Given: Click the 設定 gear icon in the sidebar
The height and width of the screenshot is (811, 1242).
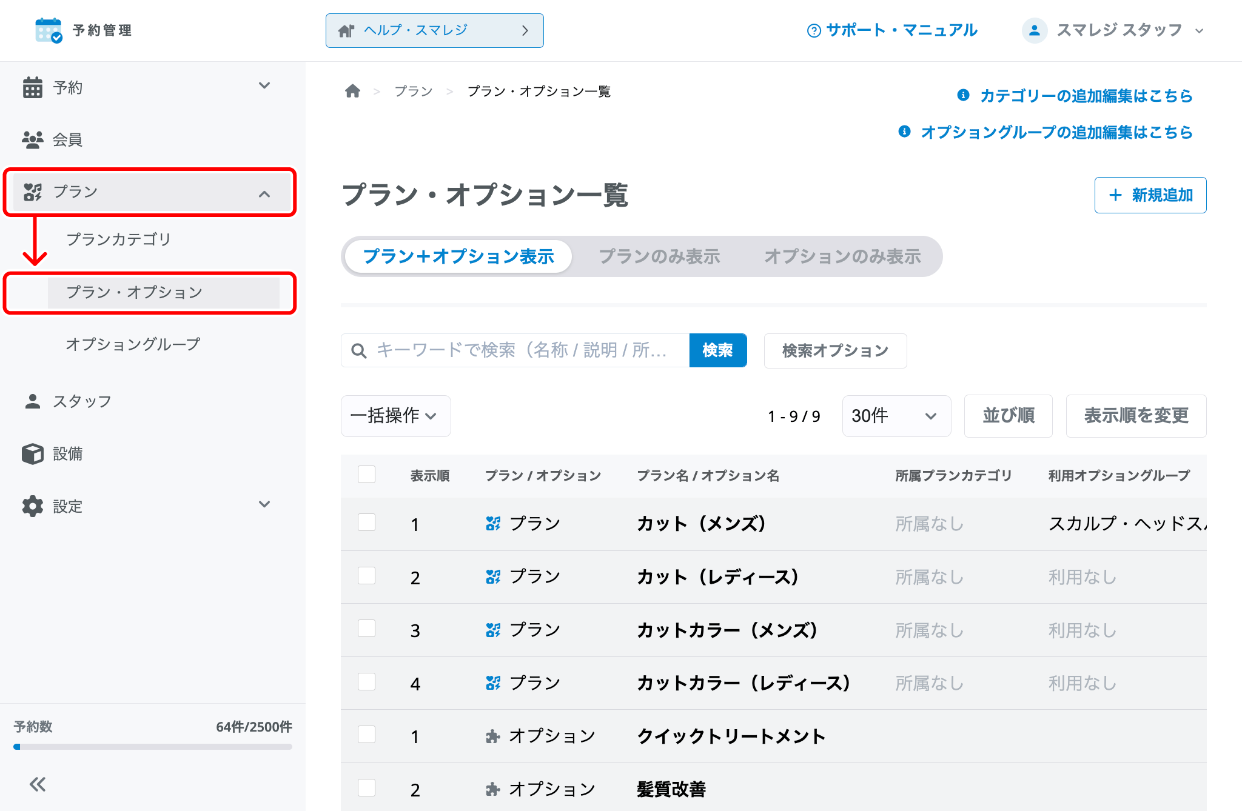Looking at the screenshot, I should (x=33, y=506).
